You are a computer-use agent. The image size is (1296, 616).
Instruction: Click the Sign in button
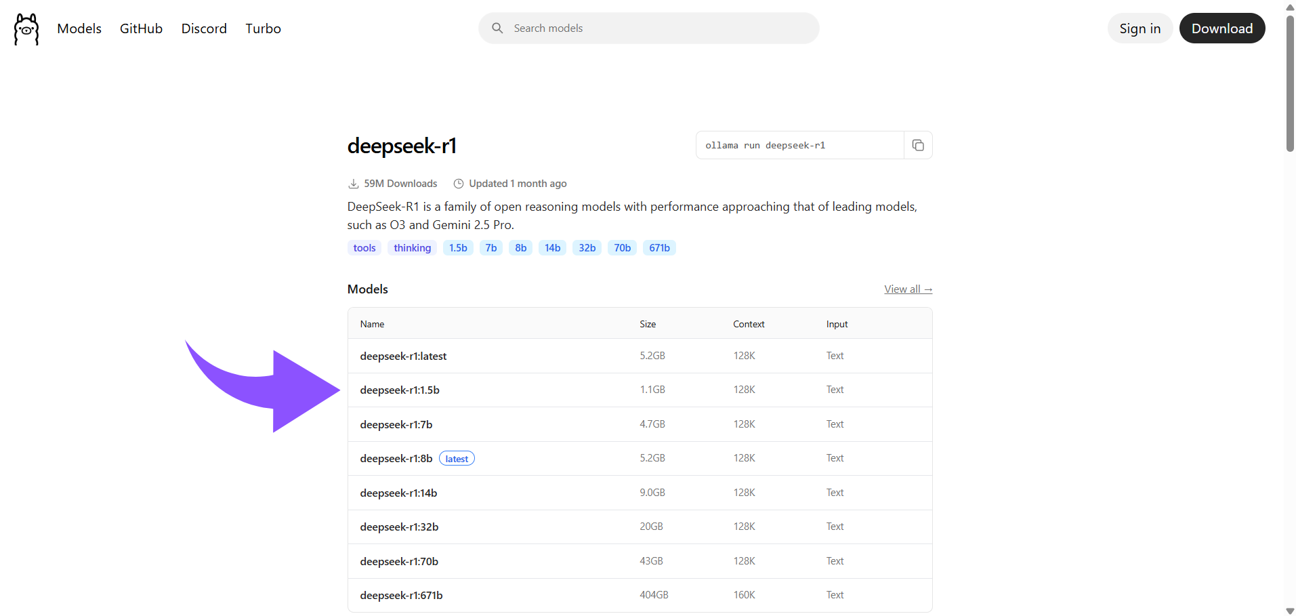[1140, 28]
